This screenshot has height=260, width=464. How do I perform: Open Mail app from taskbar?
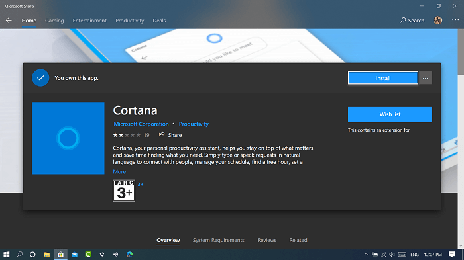(x=74, y=255)
